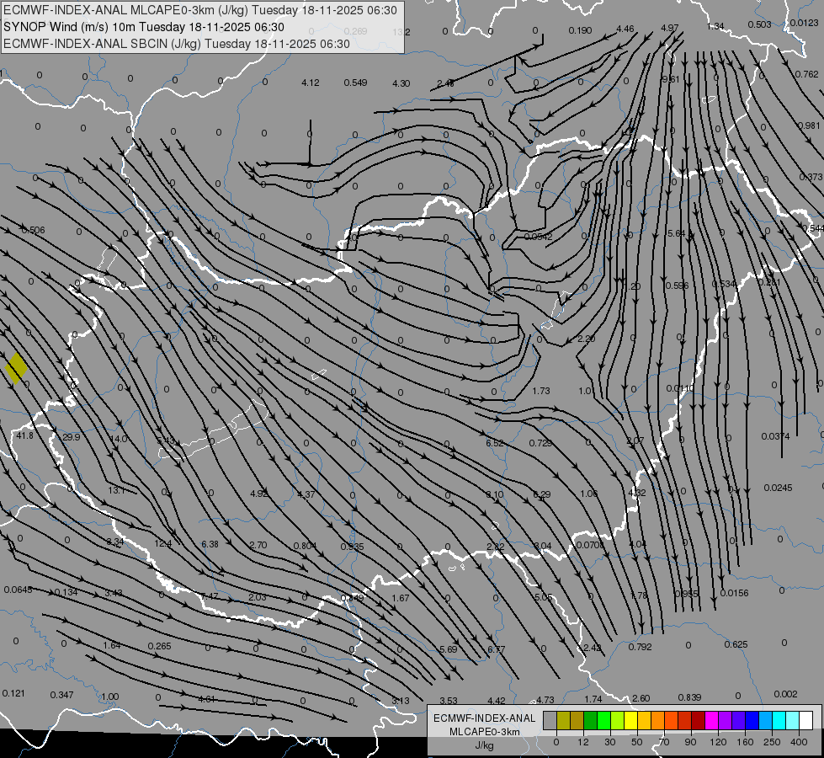The width and height of the screenshot is (824, 758).
Task: Click the map value '0.549'
Action: (355, 83)
